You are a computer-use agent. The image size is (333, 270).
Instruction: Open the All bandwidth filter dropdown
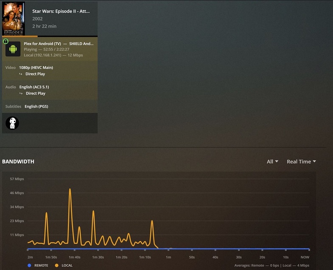272,161
